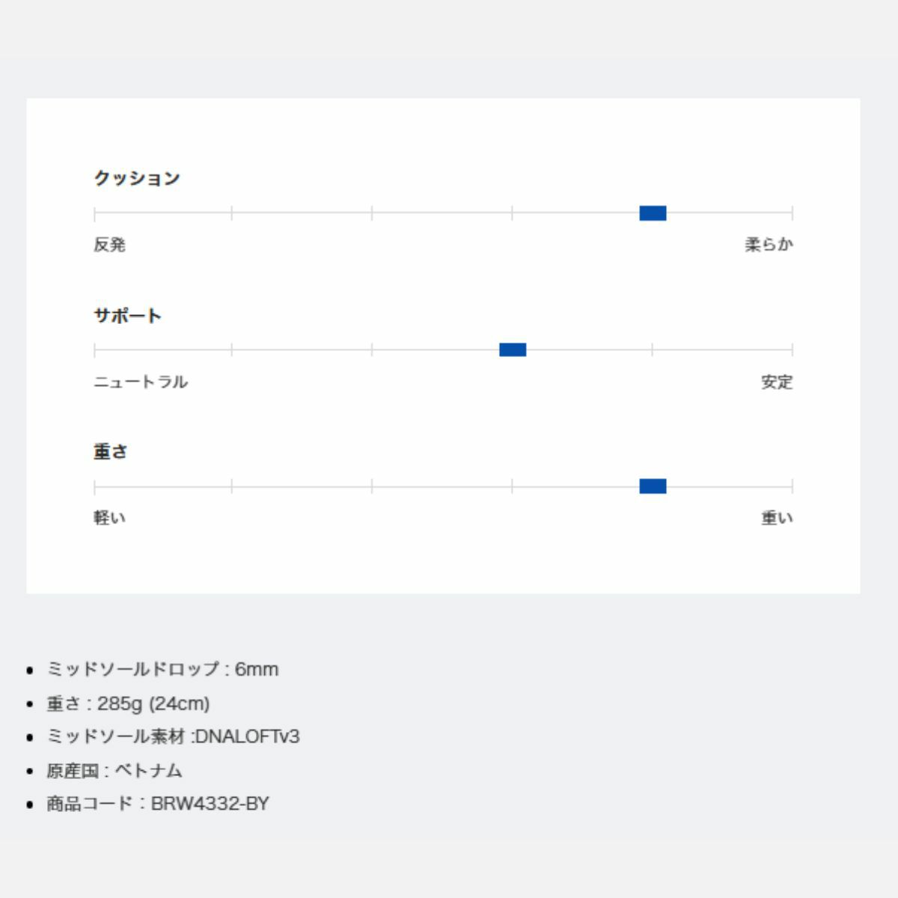Select the 軽い label under the weight scale
898x898 pixels.
click(x=109, y=518)
